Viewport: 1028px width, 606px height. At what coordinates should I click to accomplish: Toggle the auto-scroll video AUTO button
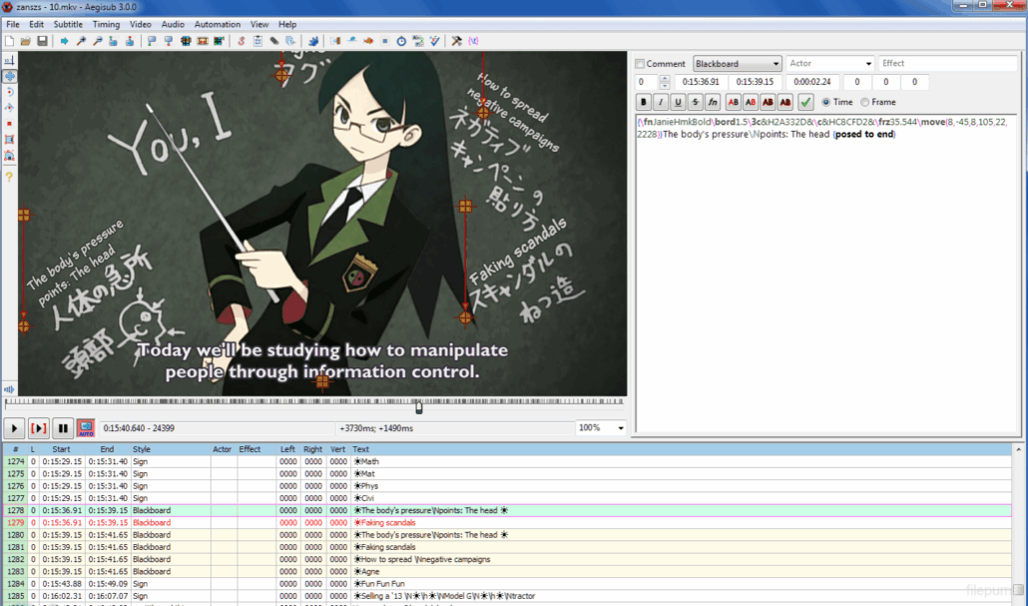point(86,428)
